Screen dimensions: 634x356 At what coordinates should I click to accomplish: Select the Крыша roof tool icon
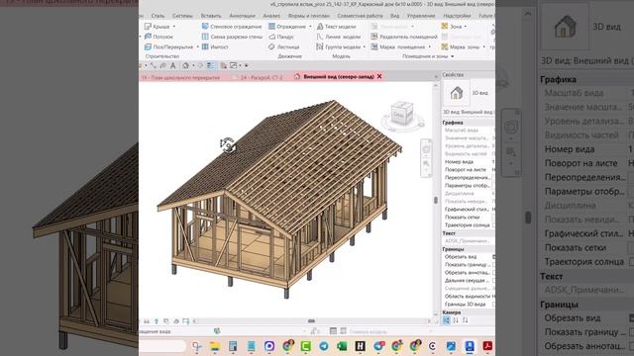[148, 27]
